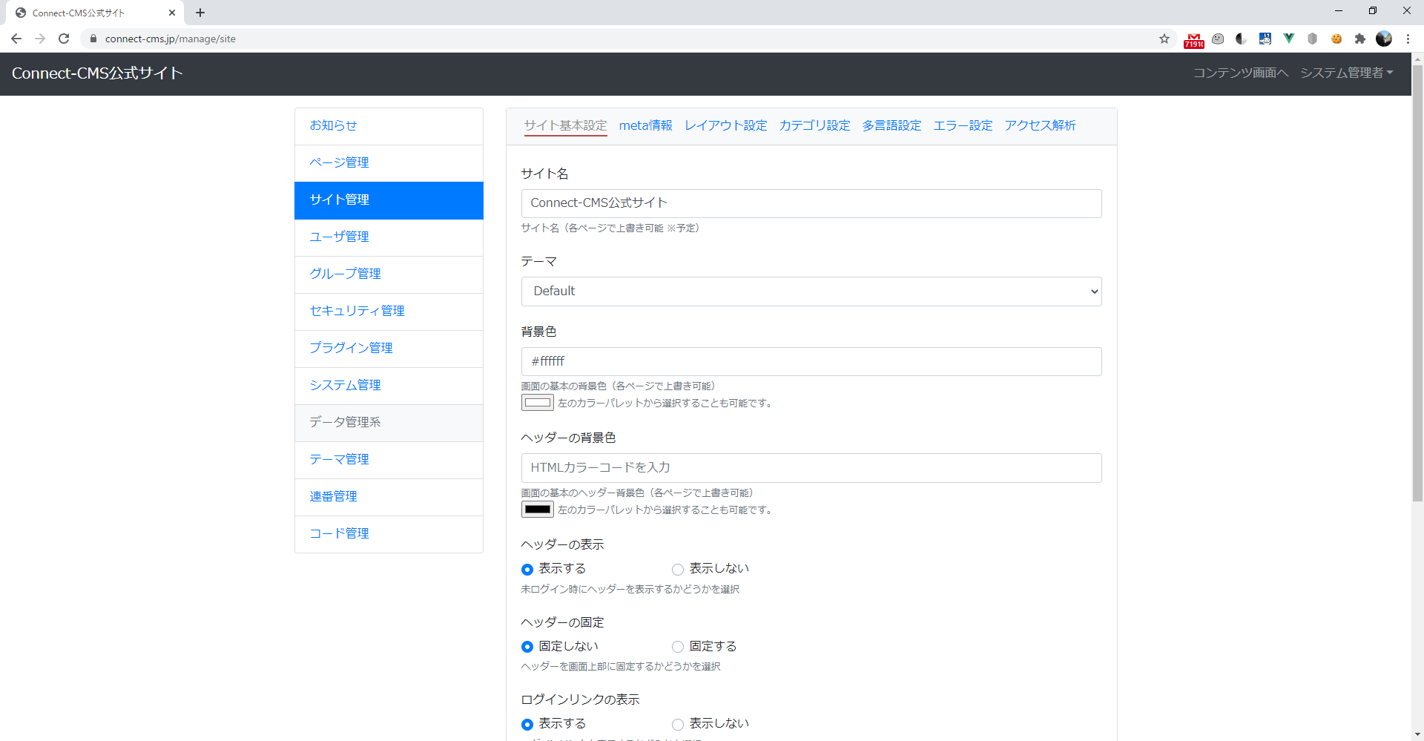Click the コンテンツ画面へ link
Image resolution: width=1424 pixels, height=741 pixels.
[1241, 73]
